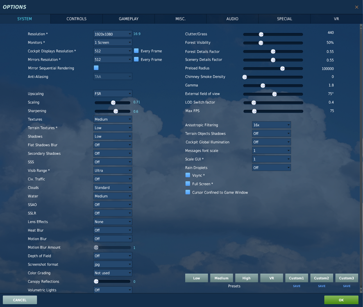Viewport: 363px width, 307px height.
Task: Open the Lens Effects dropdown
Action: click(113, 221)
